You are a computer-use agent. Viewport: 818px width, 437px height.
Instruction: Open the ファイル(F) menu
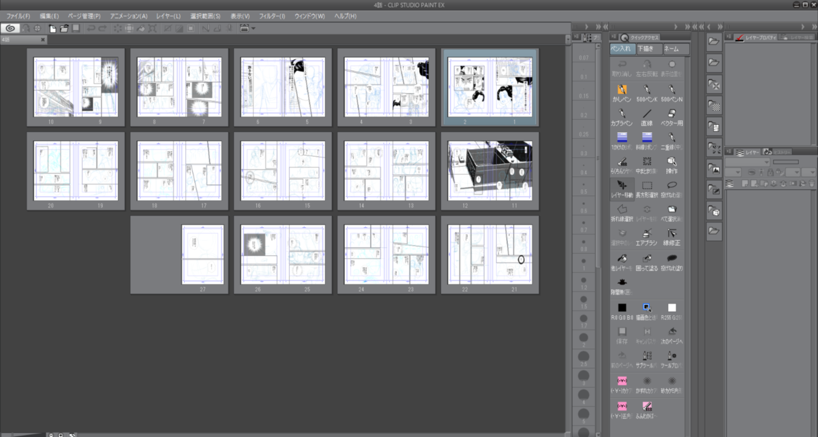[18, 16]
